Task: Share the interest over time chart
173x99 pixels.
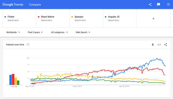Action: [165, 45]
